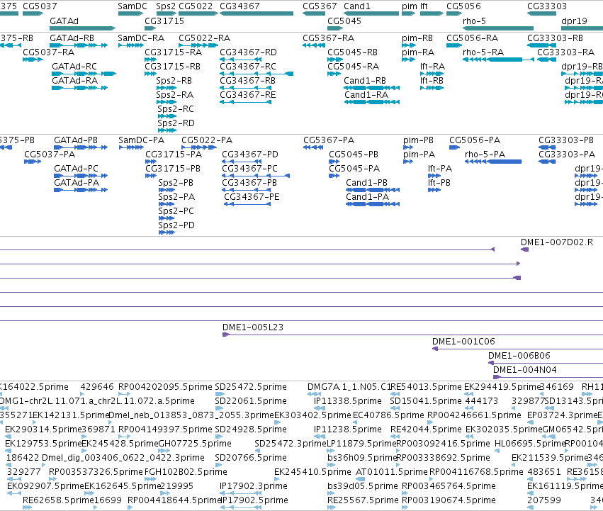
Task: Click protein CG34367-PE
Action: click(247, 204)
